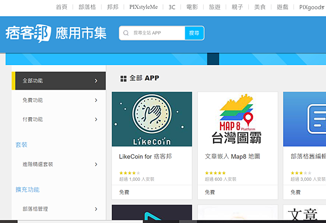Go to 首頁 in top navigation
This screenshot has width=326, height=223.
pos(61,7)
